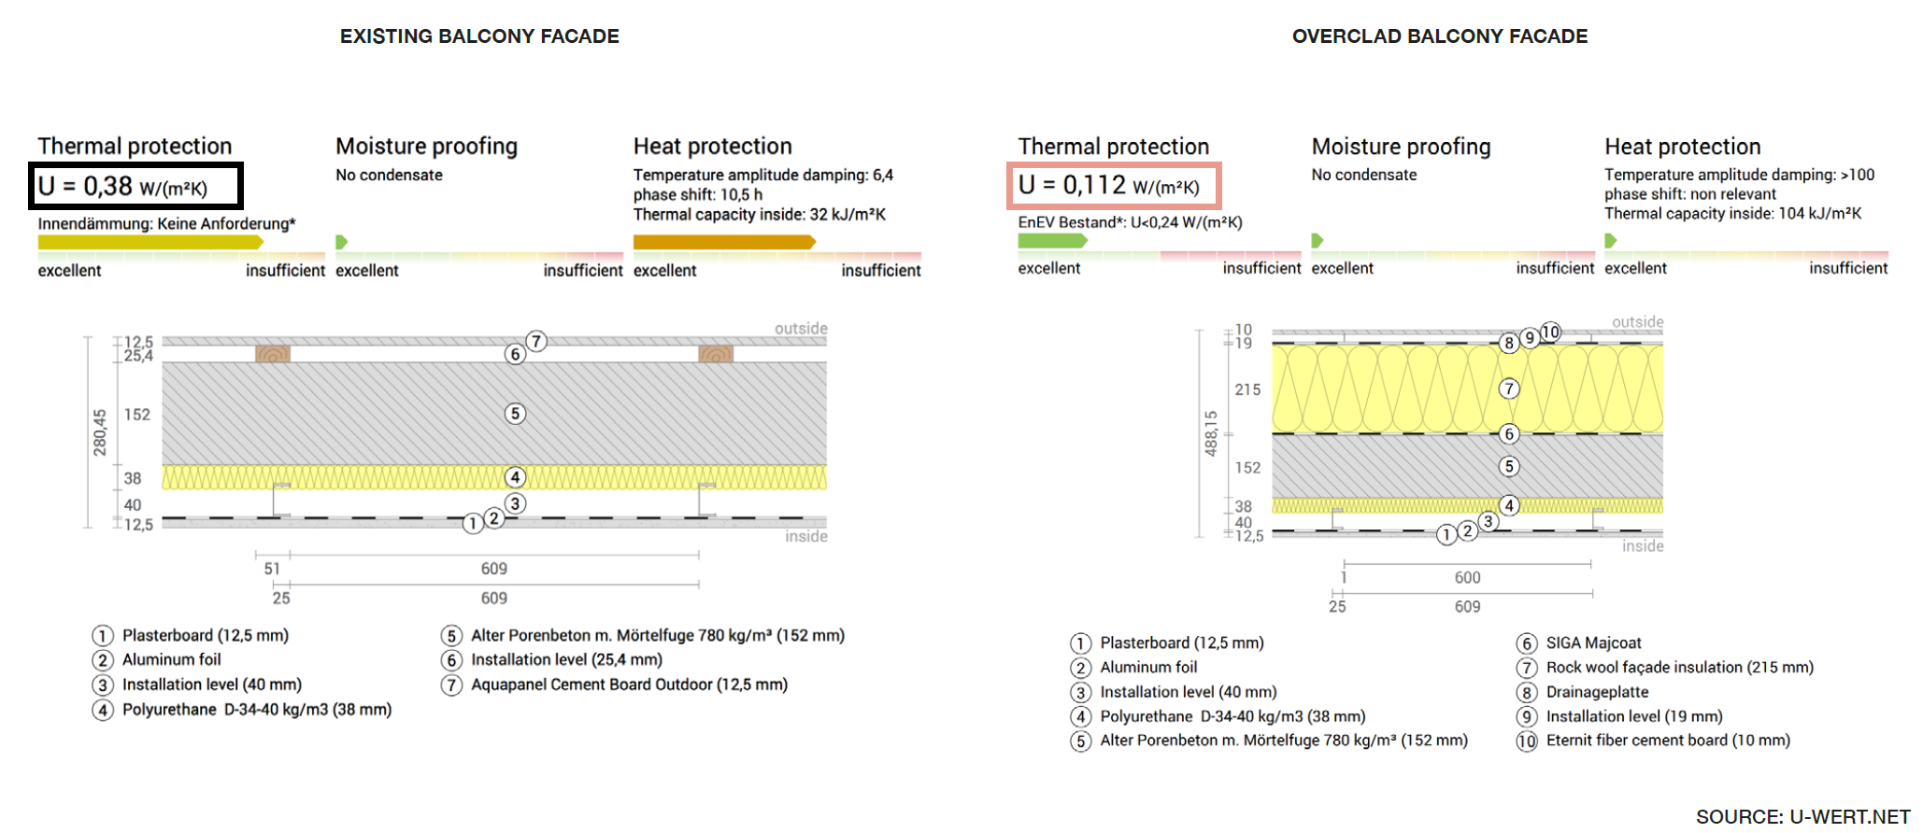Click legend circle 10 beside Eternit fiber cement board
This screenshot has height=833, width=1923.
click(1527, 741)
